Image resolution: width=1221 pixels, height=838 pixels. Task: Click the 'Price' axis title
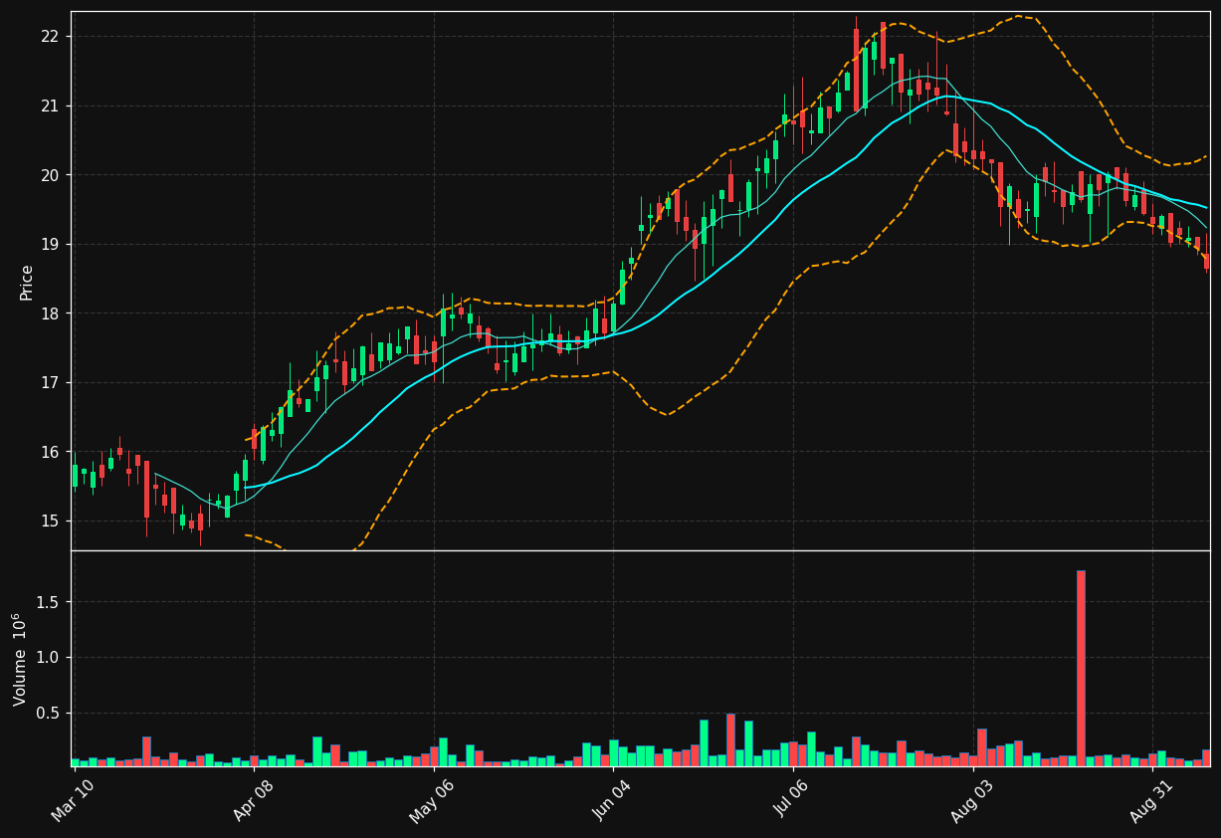pos(27,282)
